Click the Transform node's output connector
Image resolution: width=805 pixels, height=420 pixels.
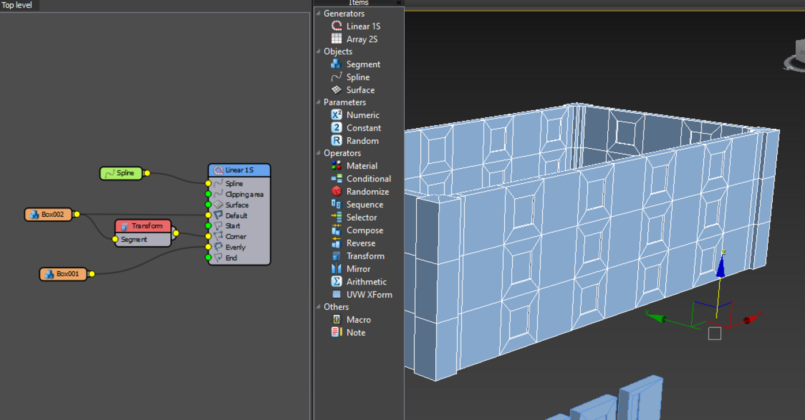175,233
